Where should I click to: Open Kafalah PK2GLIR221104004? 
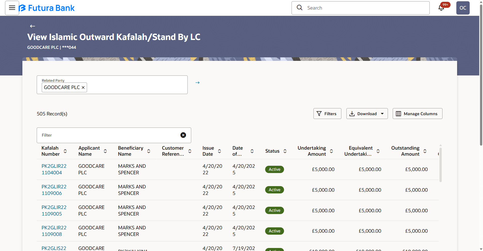pos(54,169)
